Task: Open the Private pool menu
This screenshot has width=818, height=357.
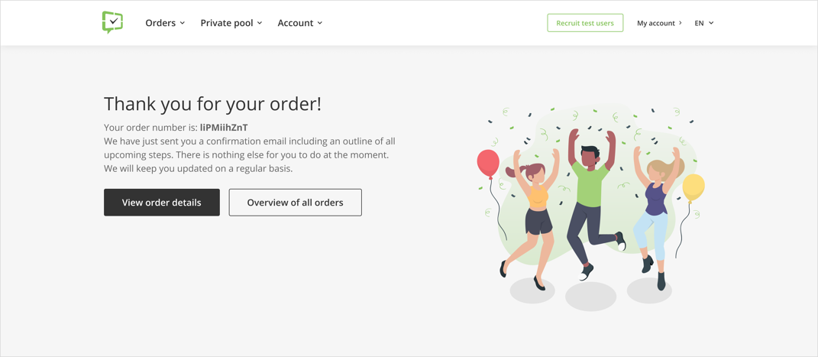Action: (231, 23)
